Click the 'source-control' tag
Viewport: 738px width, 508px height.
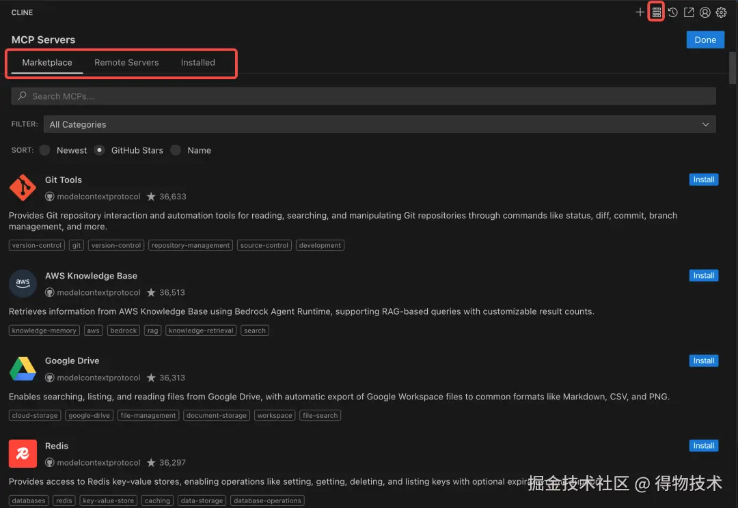[264, 245]
